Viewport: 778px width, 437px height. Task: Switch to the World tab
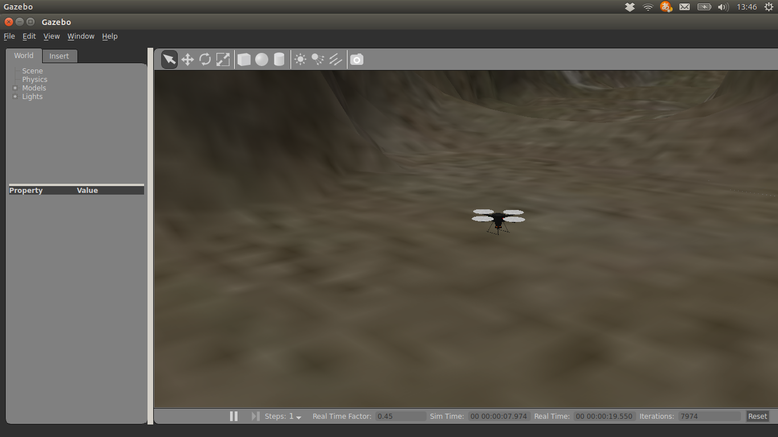[24, 55]
